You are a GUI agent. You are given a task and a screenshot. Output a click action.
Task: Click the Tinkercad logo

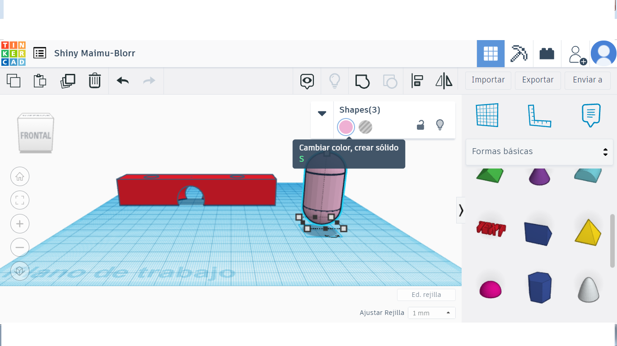coord(14,54)
